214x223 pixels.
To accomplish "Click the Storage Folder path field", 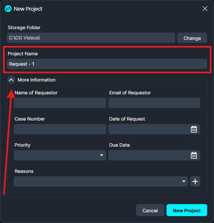I will (x=91, y=38).
